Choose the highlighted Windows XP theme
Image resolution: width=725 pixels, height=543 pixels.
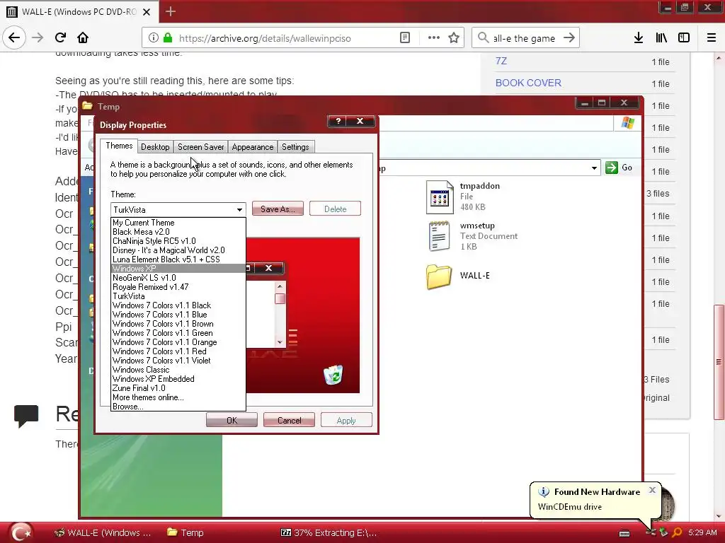tap(178, 268)
